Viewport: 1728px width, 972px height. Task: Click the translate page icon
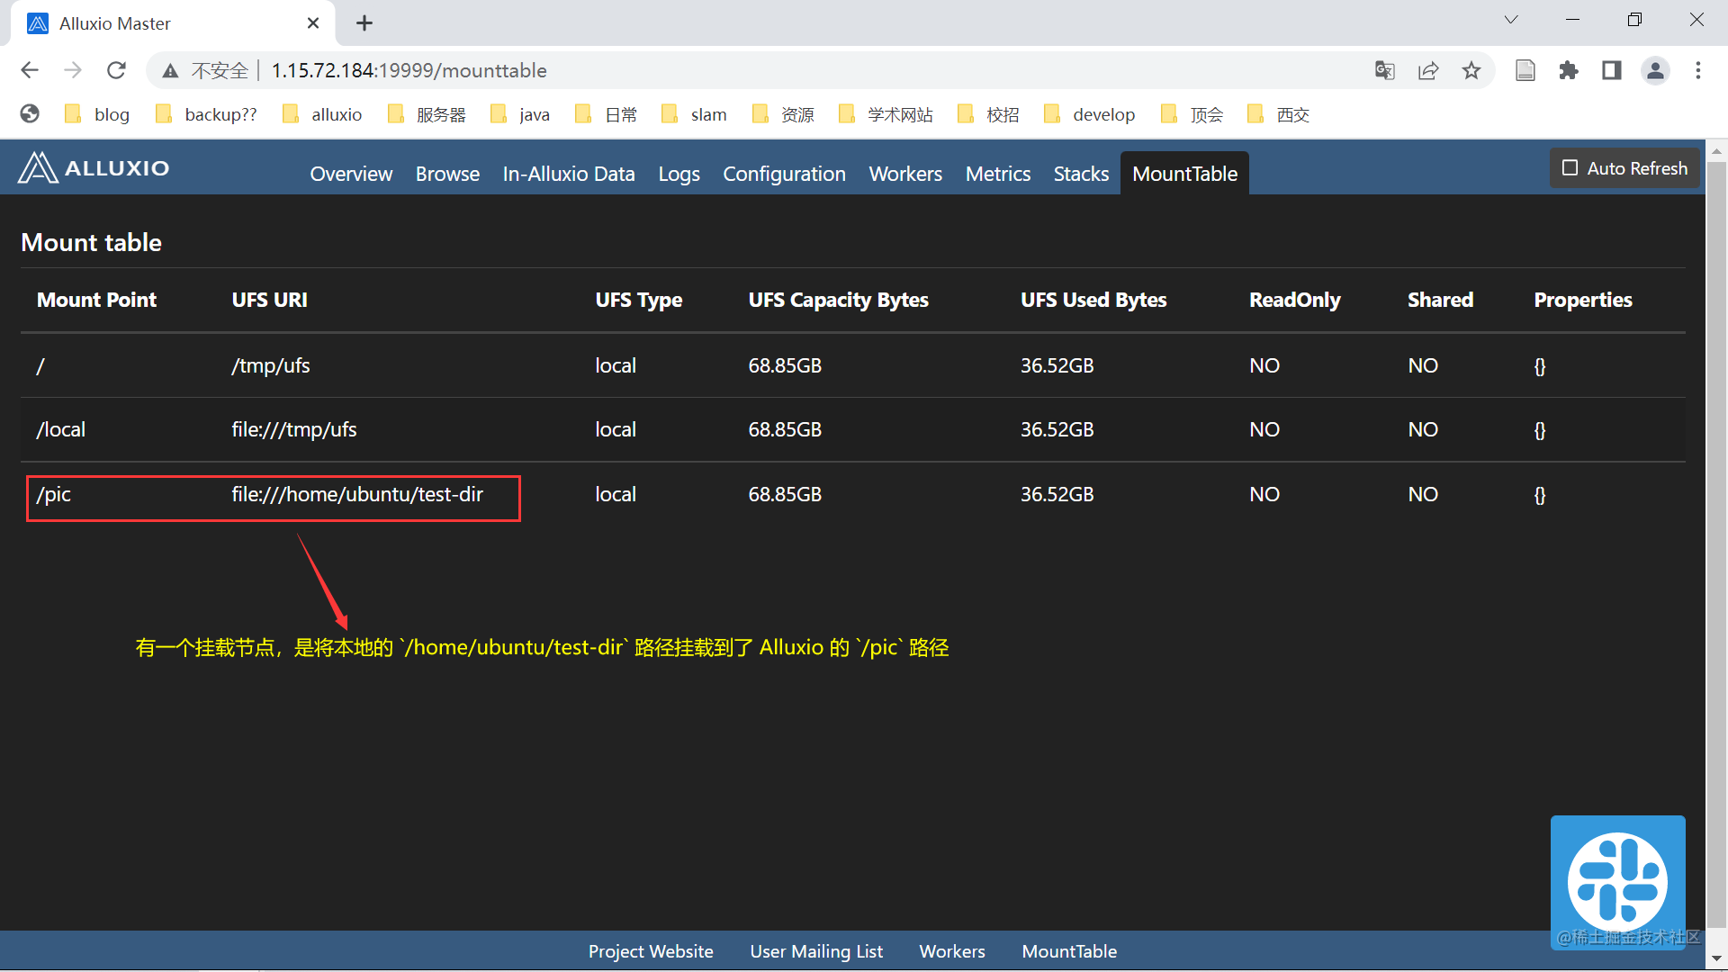click(x=1385, y=70)
